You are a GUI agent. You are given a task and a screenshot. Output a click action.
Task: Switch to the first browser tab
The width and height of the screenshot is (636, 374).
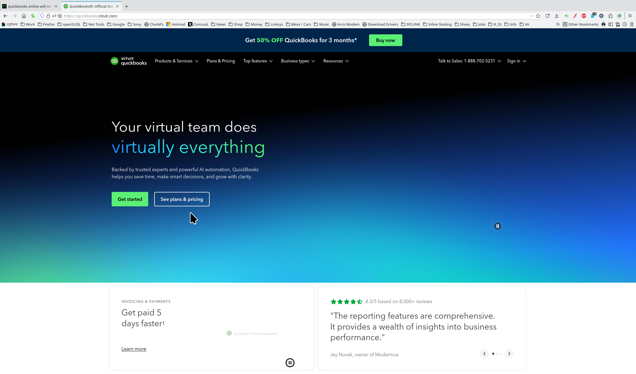(29, 6)
